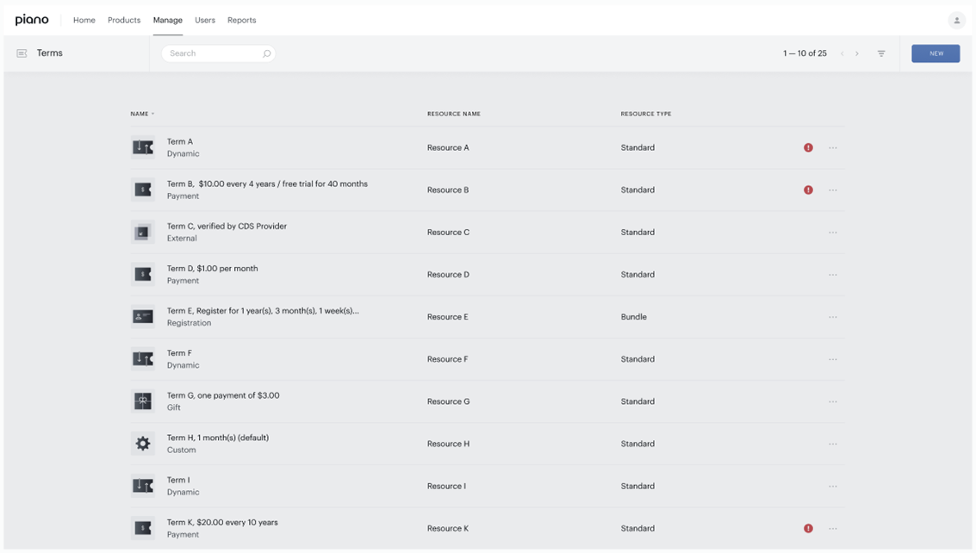Click the Term H custom gear icon
Image resolution: width=976 pixels, height=553 pixels.
(142, 444)
